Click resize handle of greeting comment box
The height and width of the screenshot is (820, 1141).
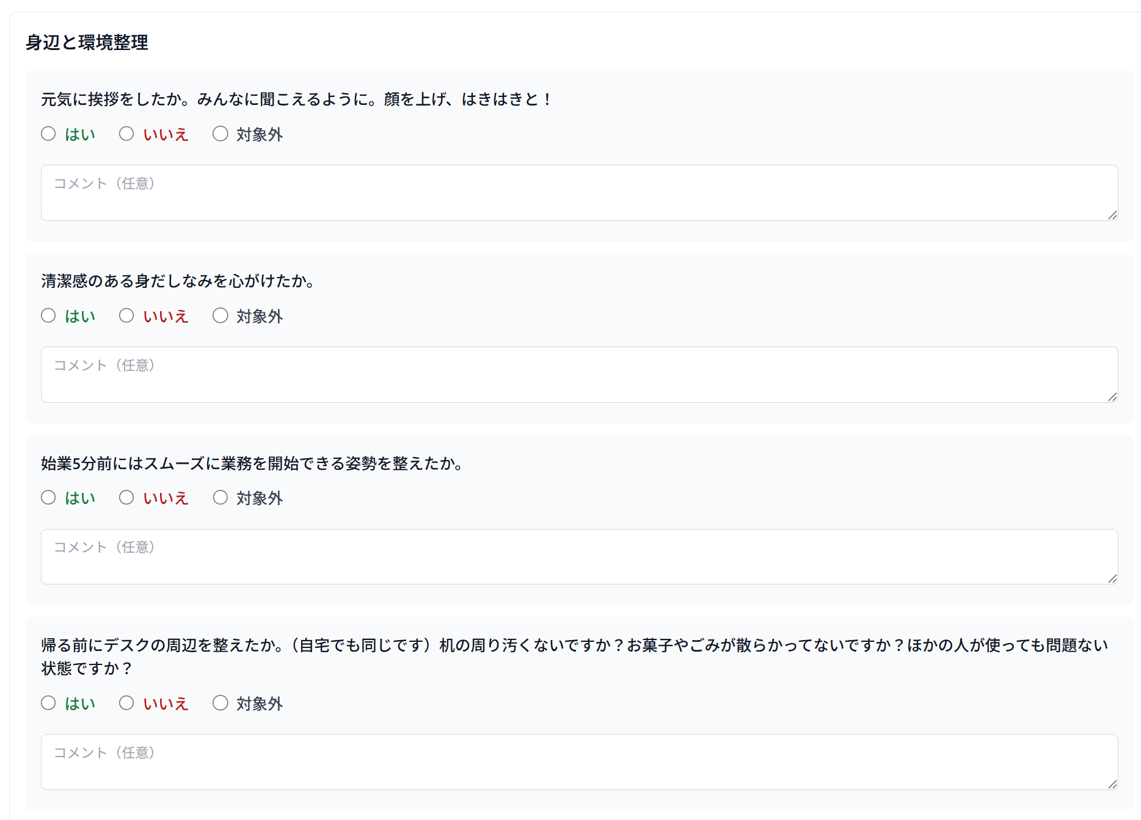click(x=1112, y=215)
